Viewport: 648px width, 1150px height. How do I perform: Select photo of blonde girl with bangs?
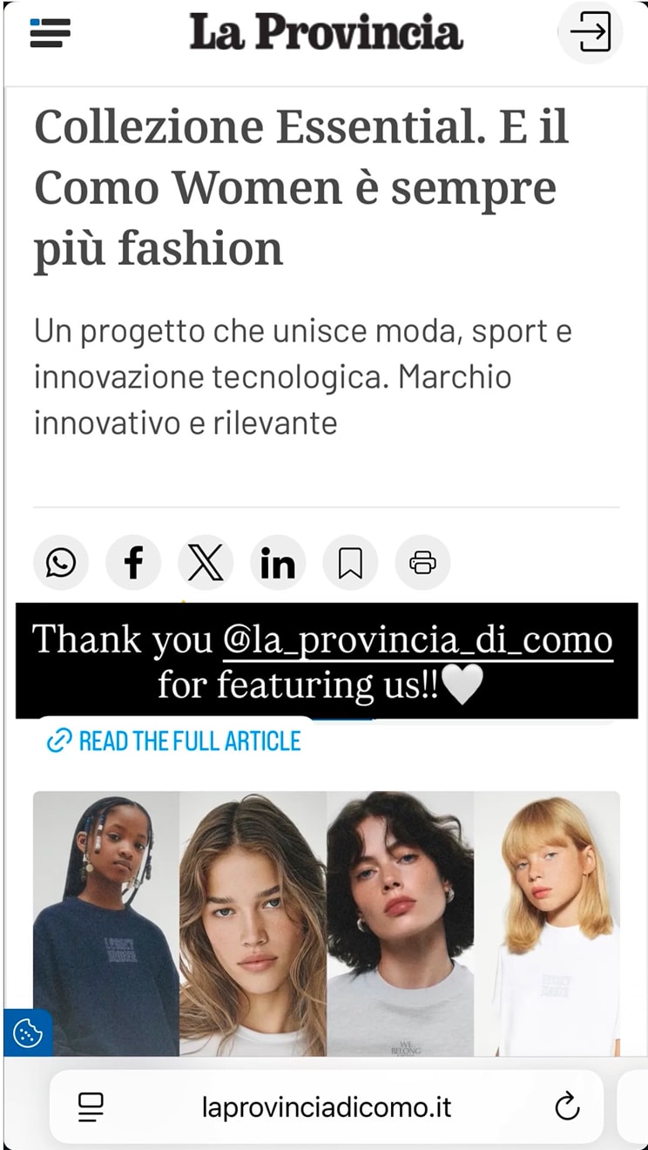pos(547,923)
